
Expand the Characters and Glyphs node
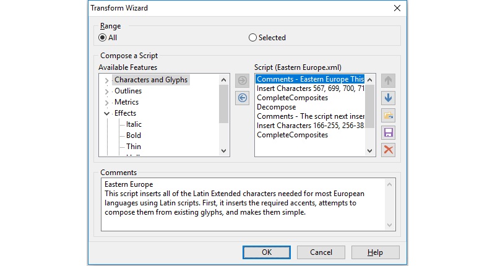[106, 80]
